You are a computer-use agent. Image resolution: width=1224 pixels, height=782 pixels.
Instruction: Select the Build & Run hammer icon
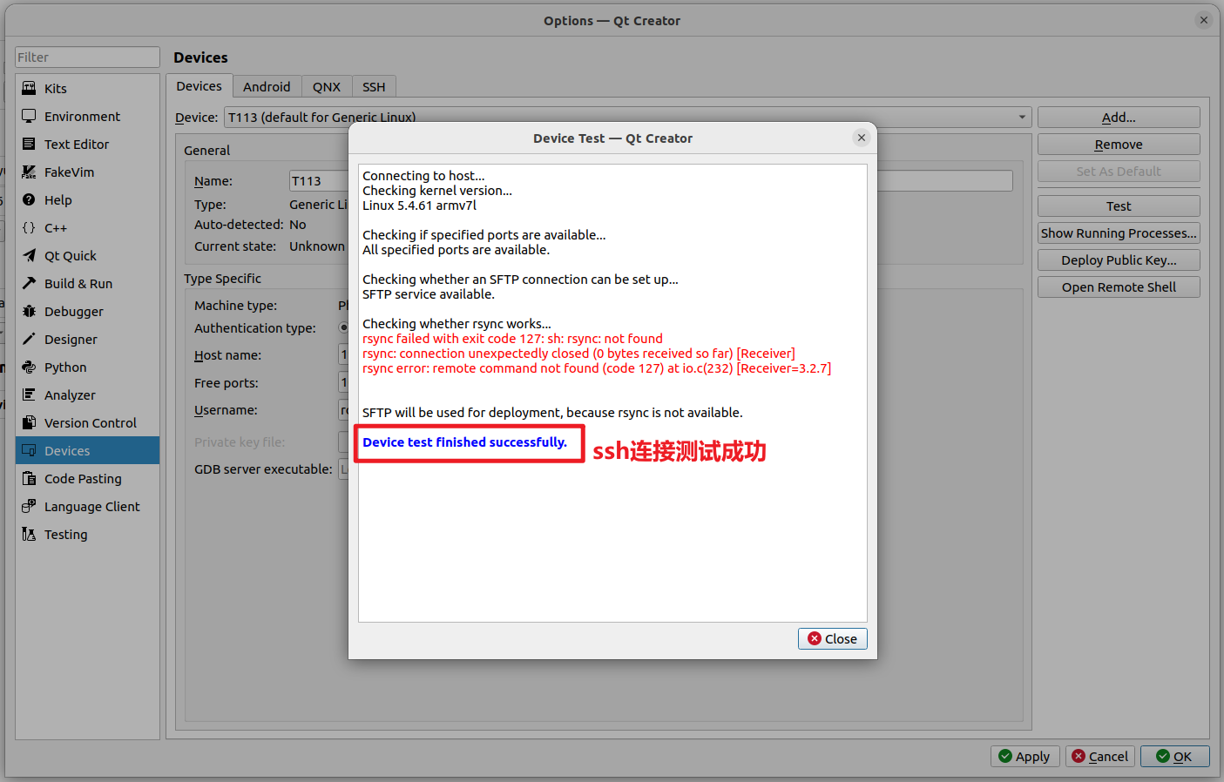point(29,283)
